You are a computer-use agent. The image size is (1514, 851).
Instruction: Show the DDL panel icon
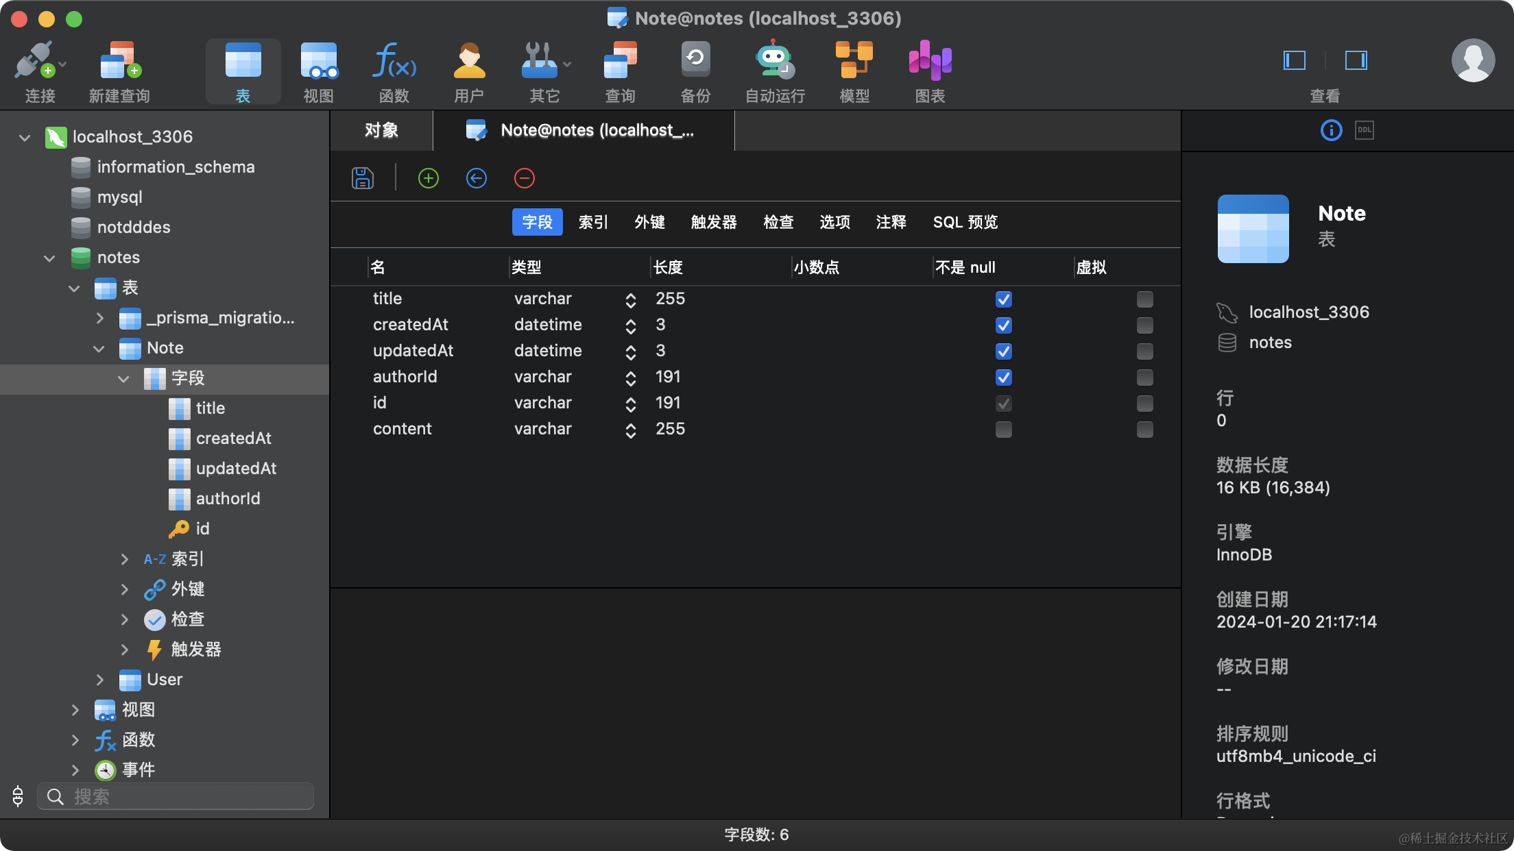(1365, 130)
